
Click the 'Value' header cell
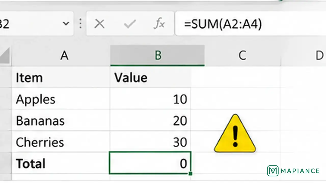pyautogui.click(x=150, y=77)
